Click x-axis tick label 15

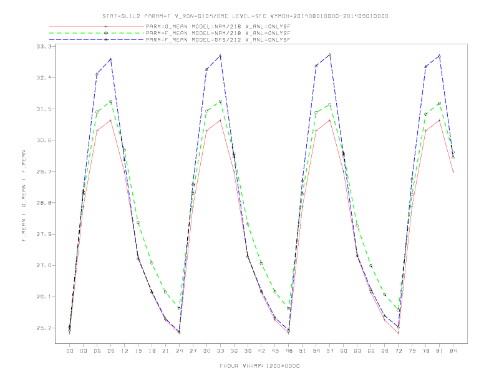(138, 351)
